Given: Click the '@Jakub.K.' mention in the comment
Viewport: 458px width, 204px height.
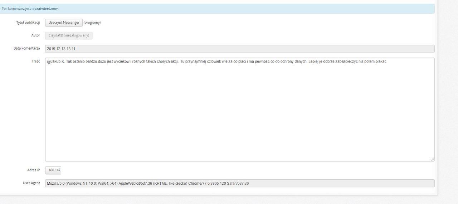Looking at the screenshot, I should coord(56,61).
